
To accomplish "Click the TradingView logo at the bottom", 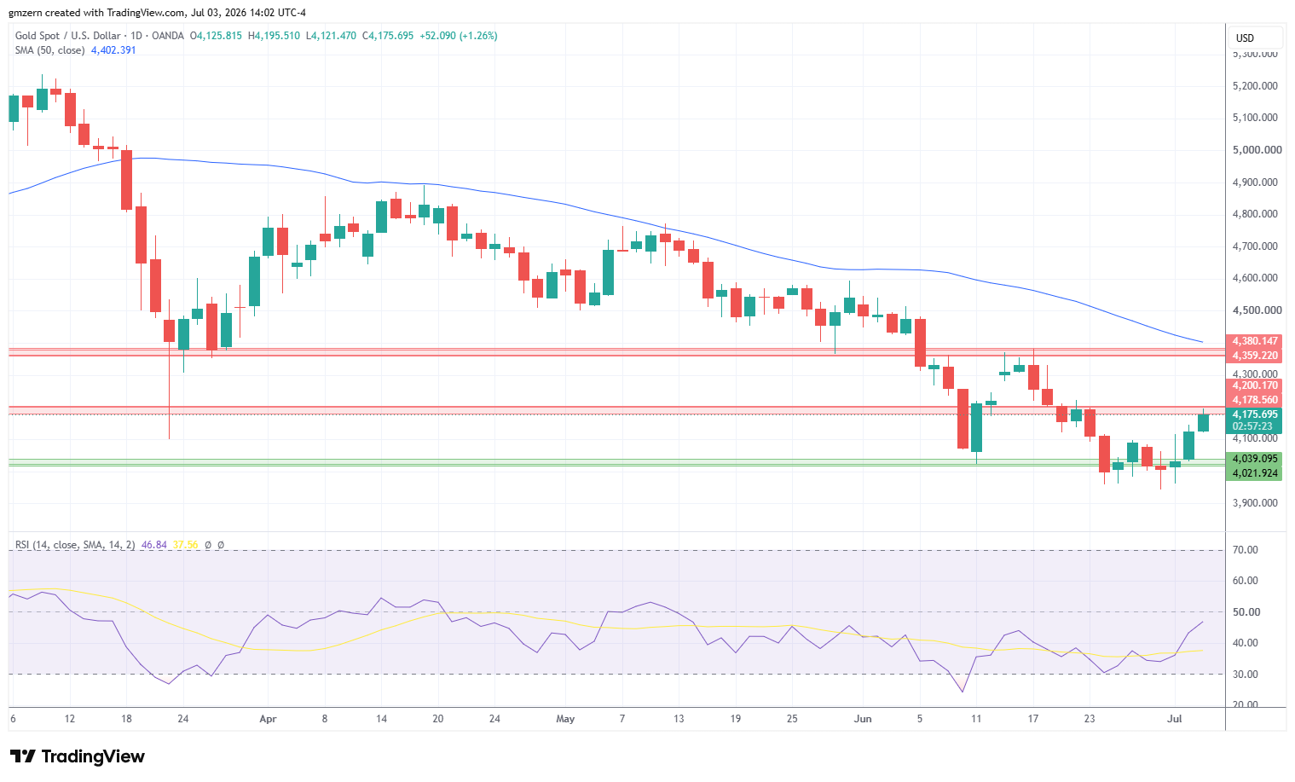I will click(x=78, y=756).
